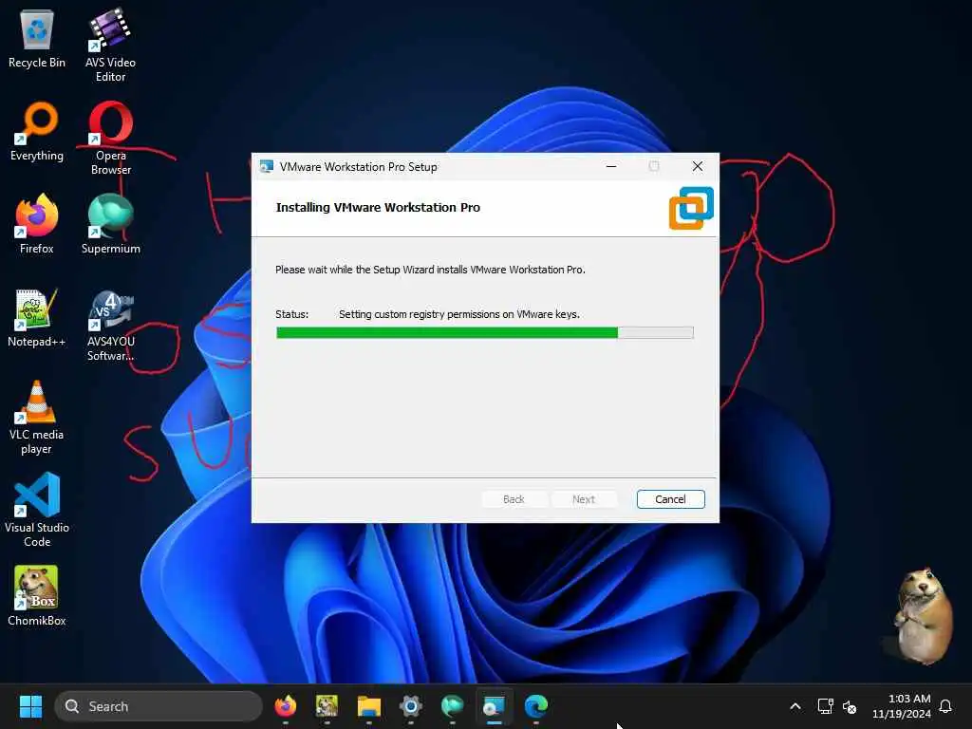Launch ChomikBox desktop shortcut

(x=37, y=596)
